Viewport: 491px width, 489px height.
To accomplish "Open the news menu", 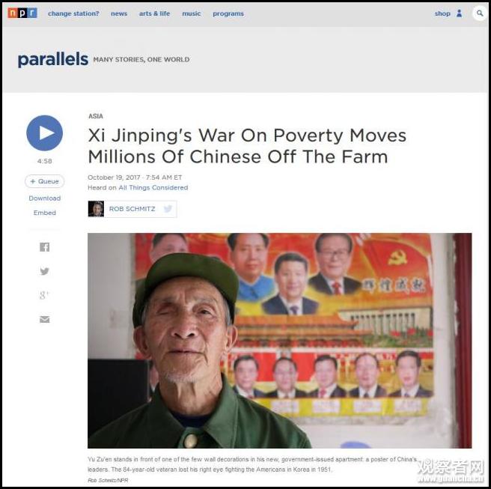I will coord(119,13).
